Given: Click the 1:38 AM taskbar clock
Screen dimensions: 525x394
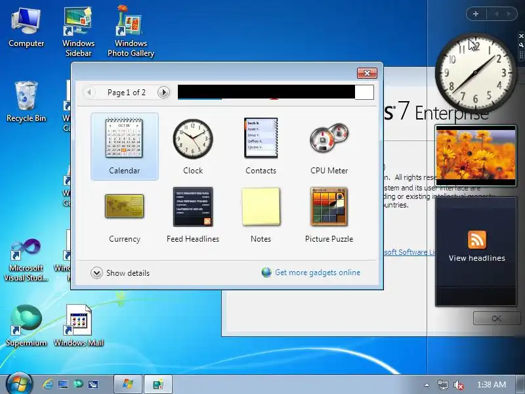Looking at the screenshot, I should [x=491, y=385].
